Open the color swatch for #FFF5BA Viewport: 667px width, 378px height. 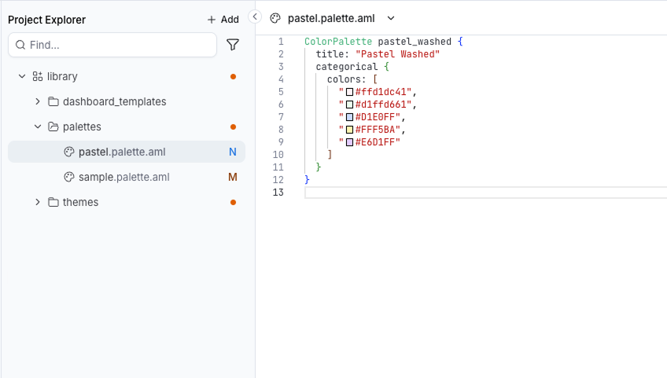click(350, 130)
